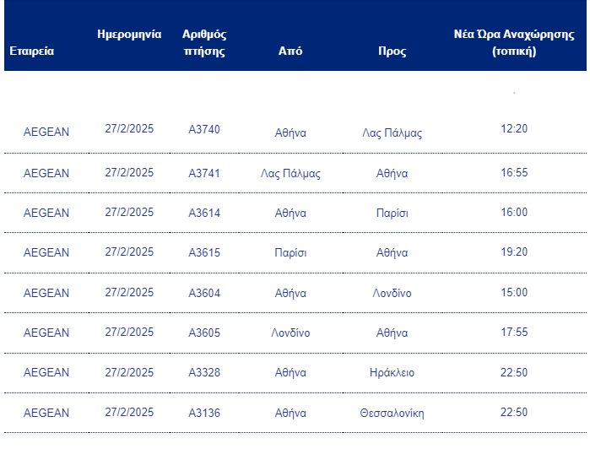Click the Ημερομηνία column header
The width and height of the screenshot is (590, 449).
coord(129,35)
